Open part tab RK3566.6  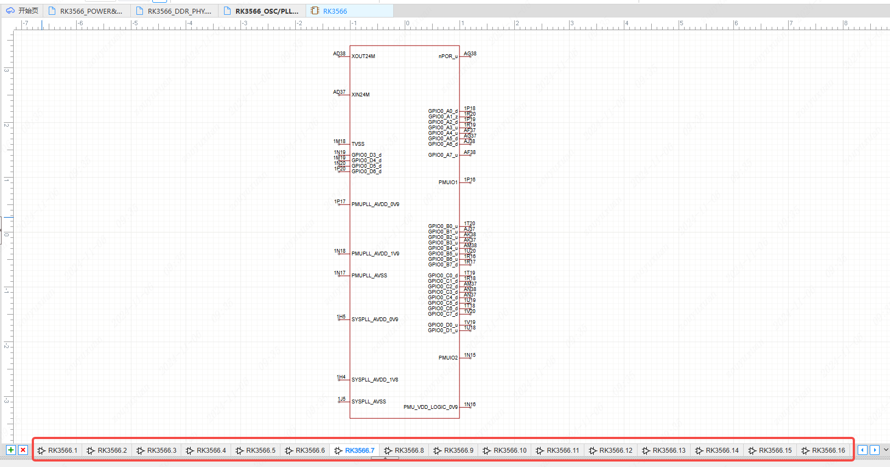coord(305,451)
